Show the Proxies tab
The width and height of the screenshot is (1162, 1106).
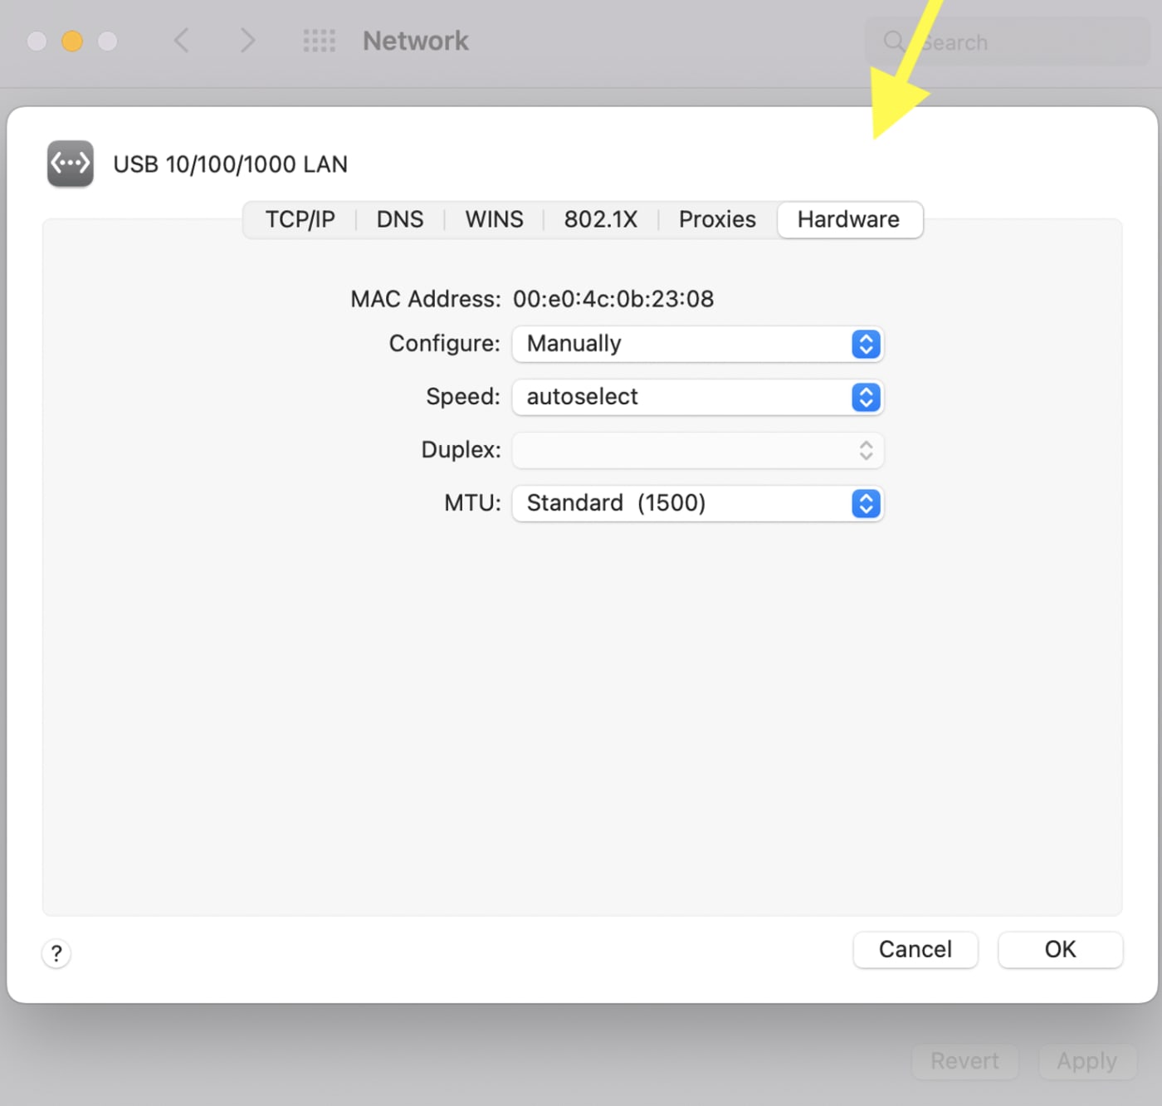(717, 219)
